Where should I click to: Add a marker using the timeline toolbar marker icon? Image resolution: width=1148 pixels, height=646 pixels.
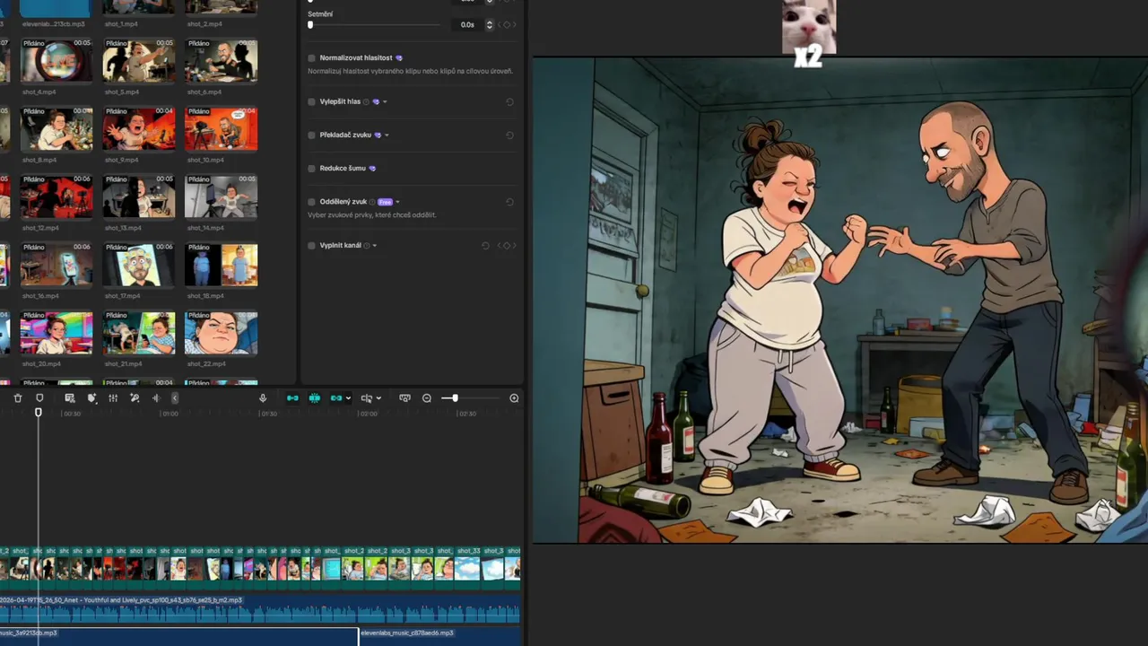(39, 398)
